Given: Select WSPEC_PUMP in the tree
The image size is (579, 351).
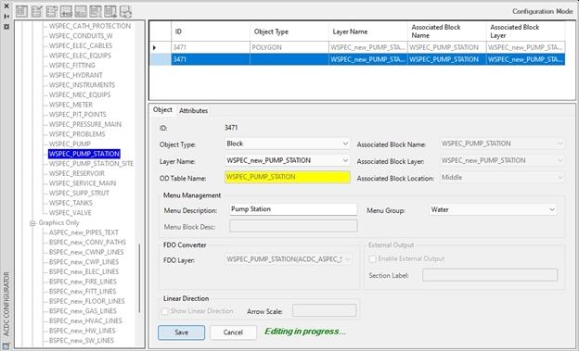Looking at the screenshot, I should 70,144.
